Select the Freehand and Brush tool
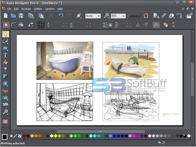The height and width of the screenshot is (147, 196). click(x=5, y=41)
